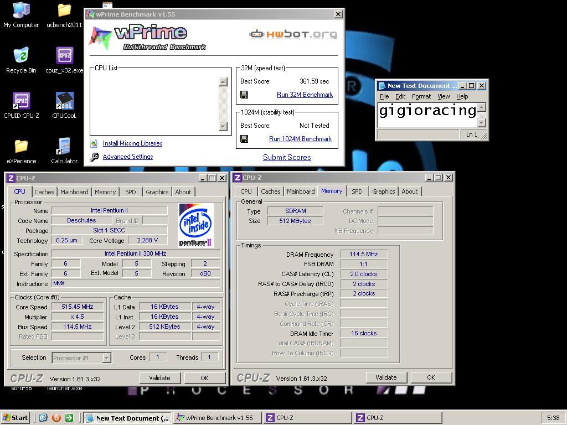This screenshot has width=567, height=425.
Task: Open the Processor #1 selection dropdown
Action: coord(106,358)
